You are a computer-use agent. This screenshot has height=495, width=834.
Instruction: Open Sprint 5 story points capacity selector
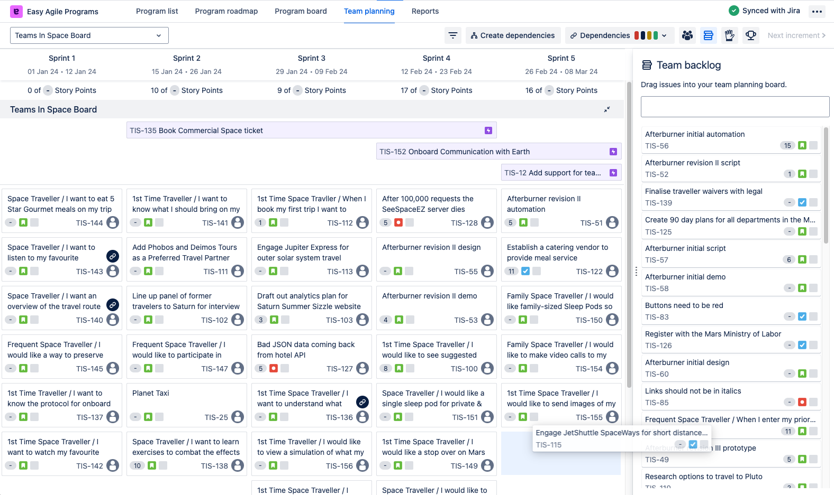(x=549, y=90)
